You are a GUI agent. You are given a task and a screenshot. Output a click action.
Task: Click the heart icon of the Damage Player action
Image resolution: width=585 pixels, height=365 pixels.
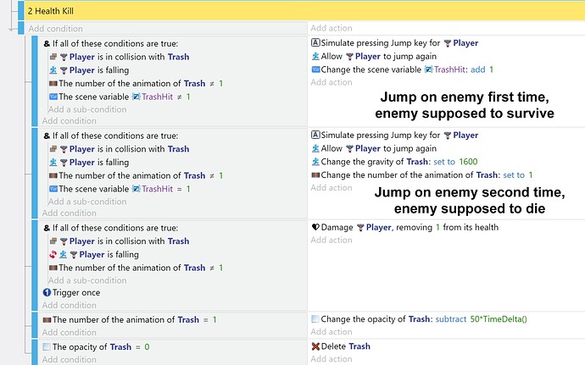tap(315, 228)
